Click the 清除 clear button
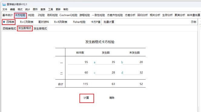Viewport: 201px width, 112px height. click(x=112, y=98)
